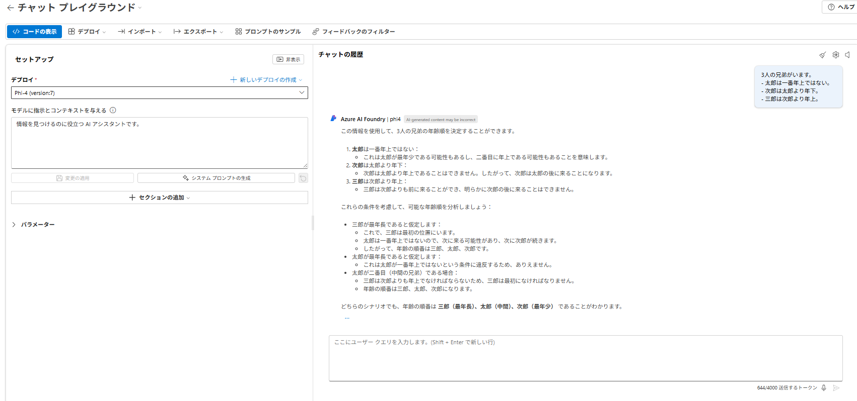Click the info icon beside モデルに指示とコンテキストを与える
The width and height of the screenshot is (857, 401).
click(113, 111)
